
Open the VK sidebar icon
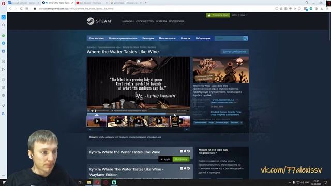point(4,51)
